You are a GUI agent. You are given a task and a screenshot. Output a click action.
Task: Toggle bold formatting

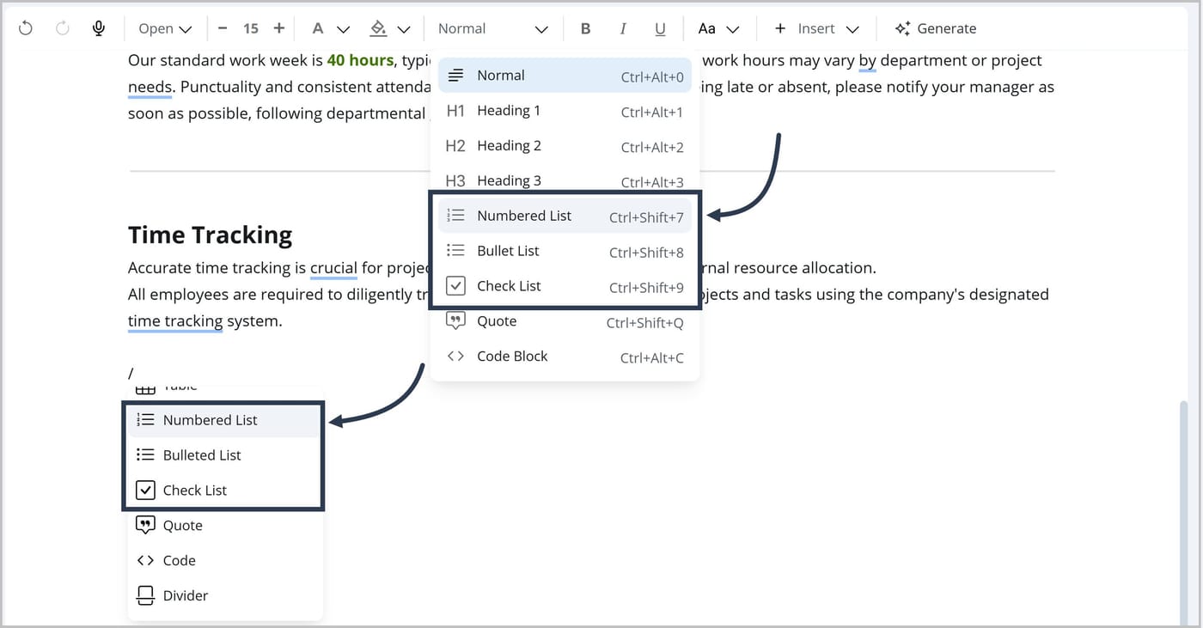(585, 28)
